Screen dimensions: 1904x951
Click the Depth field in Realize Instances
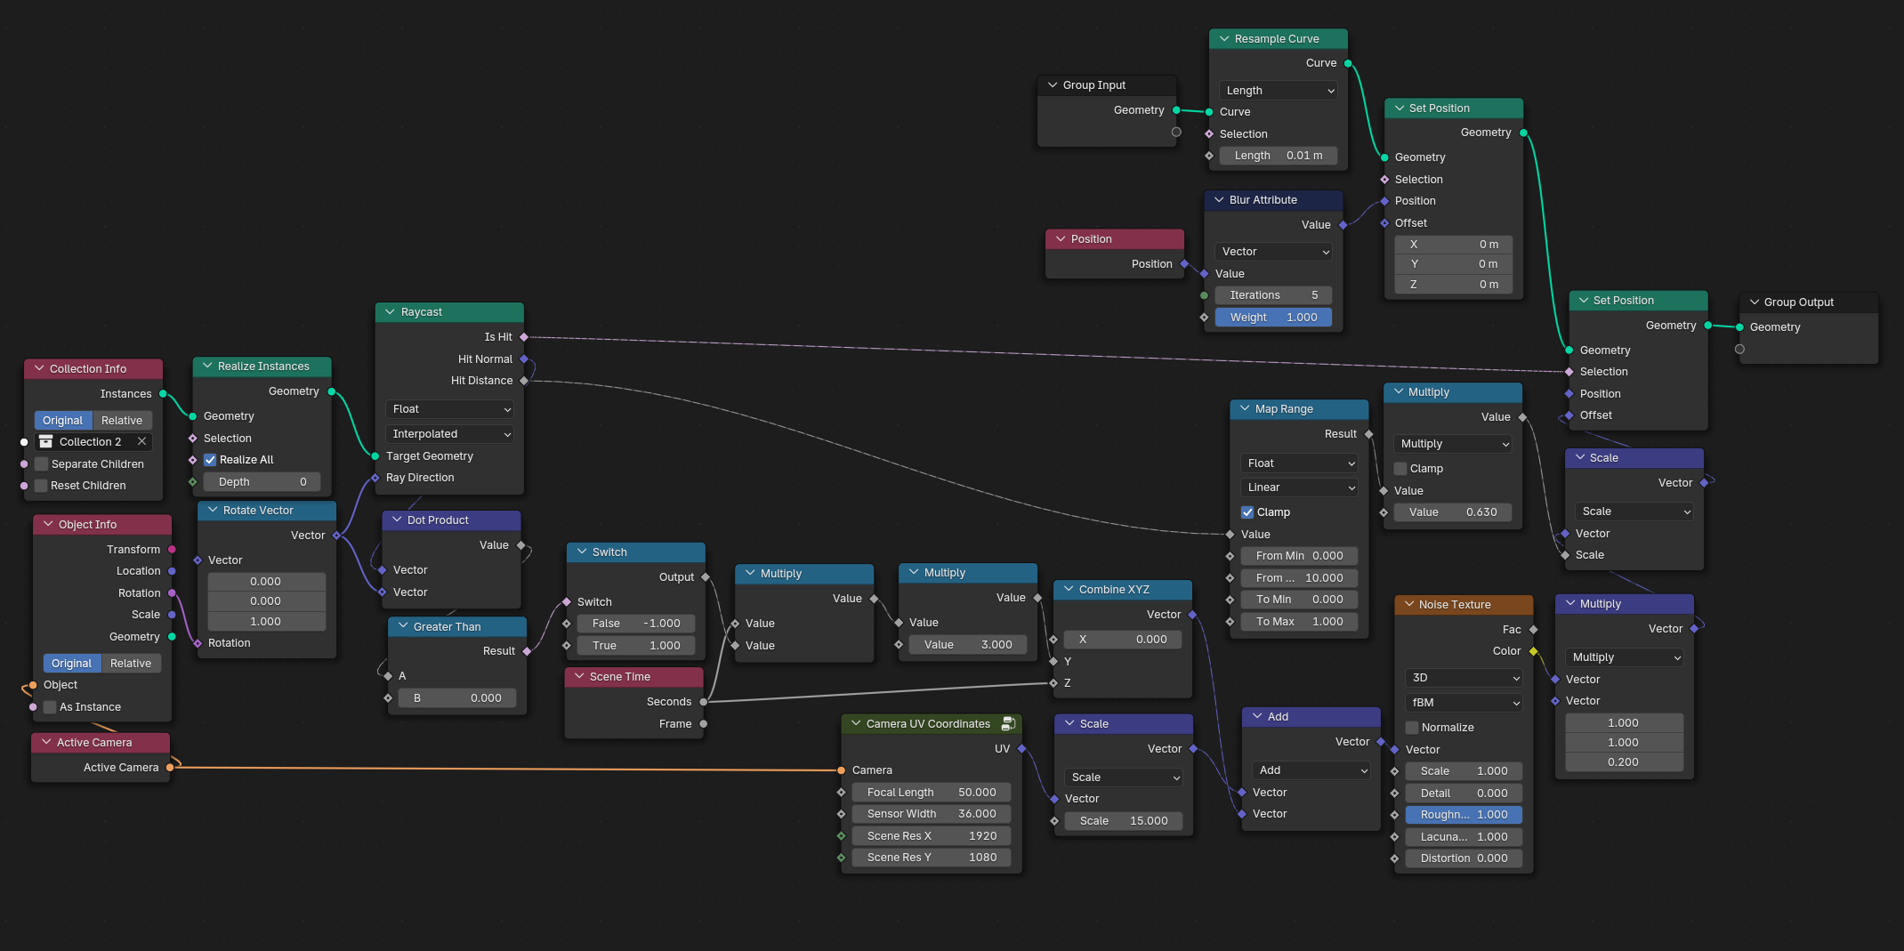pyautogui.click(x=262, y=482)
